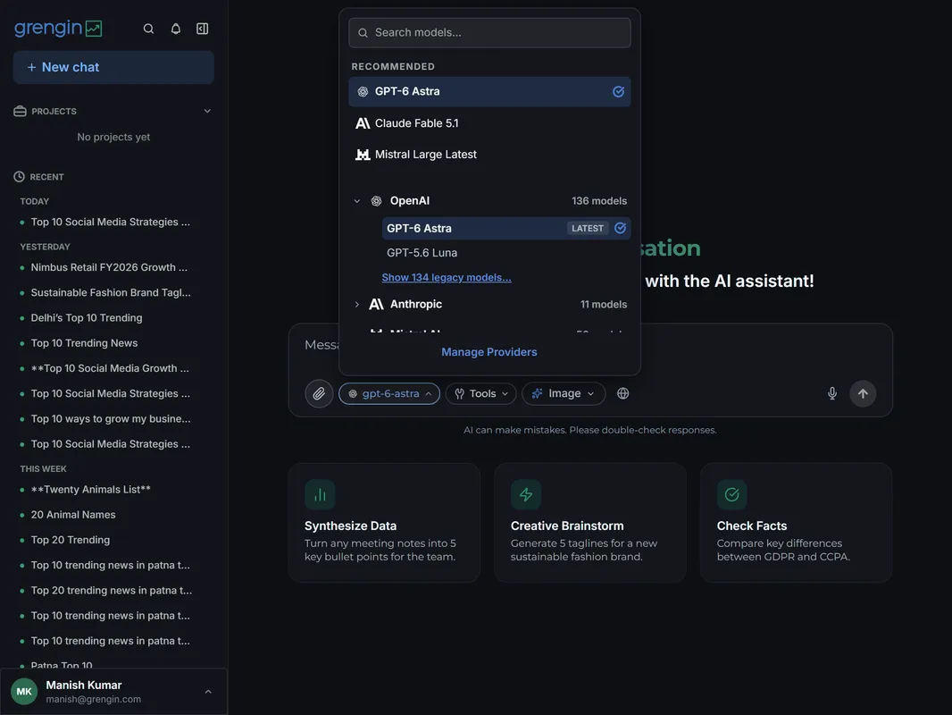Viewport: 952px width, 715px height.
Task: Select Mistral Large Latest model
Action: point(489,155)
